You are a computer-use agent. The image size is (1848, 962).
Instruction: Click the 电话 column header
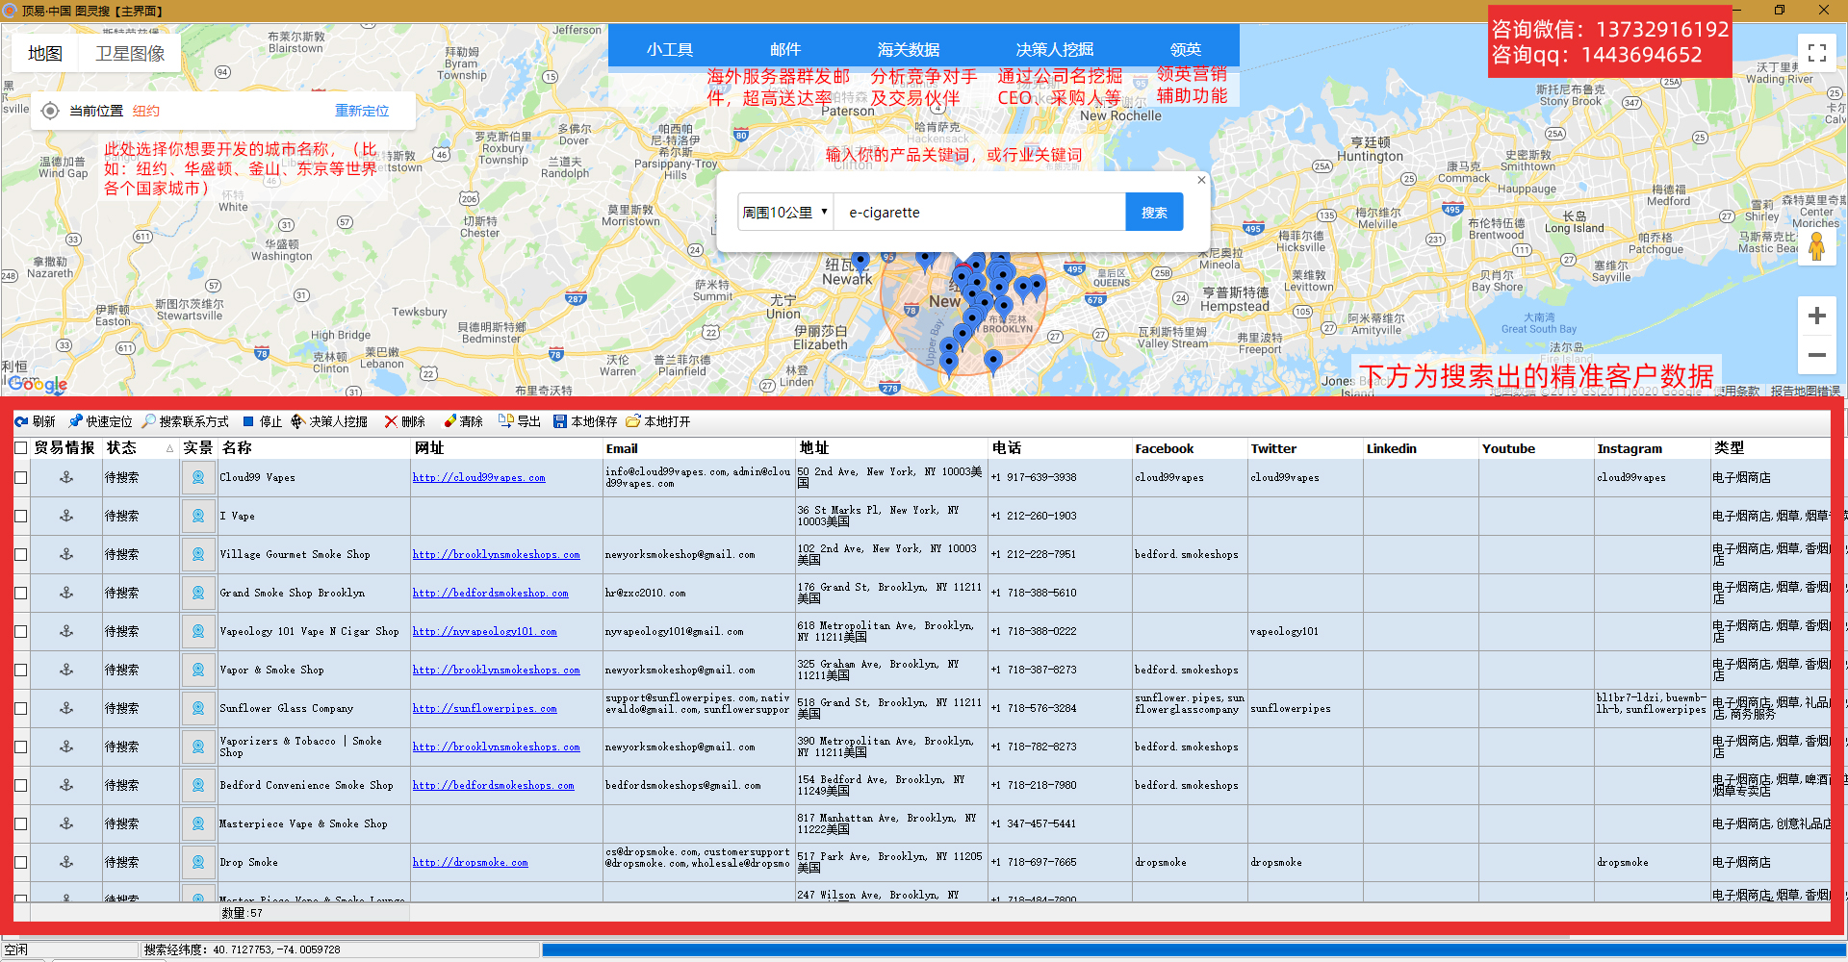[1060, 448]
